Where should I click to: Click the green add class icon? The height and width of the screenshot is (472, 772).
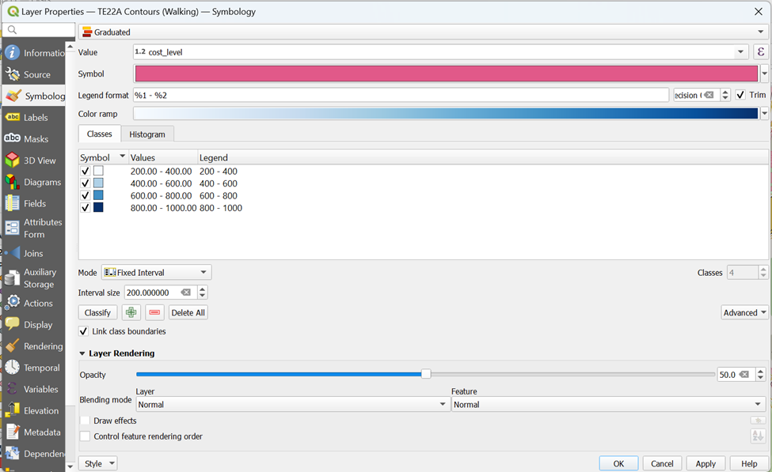[131, 312]
